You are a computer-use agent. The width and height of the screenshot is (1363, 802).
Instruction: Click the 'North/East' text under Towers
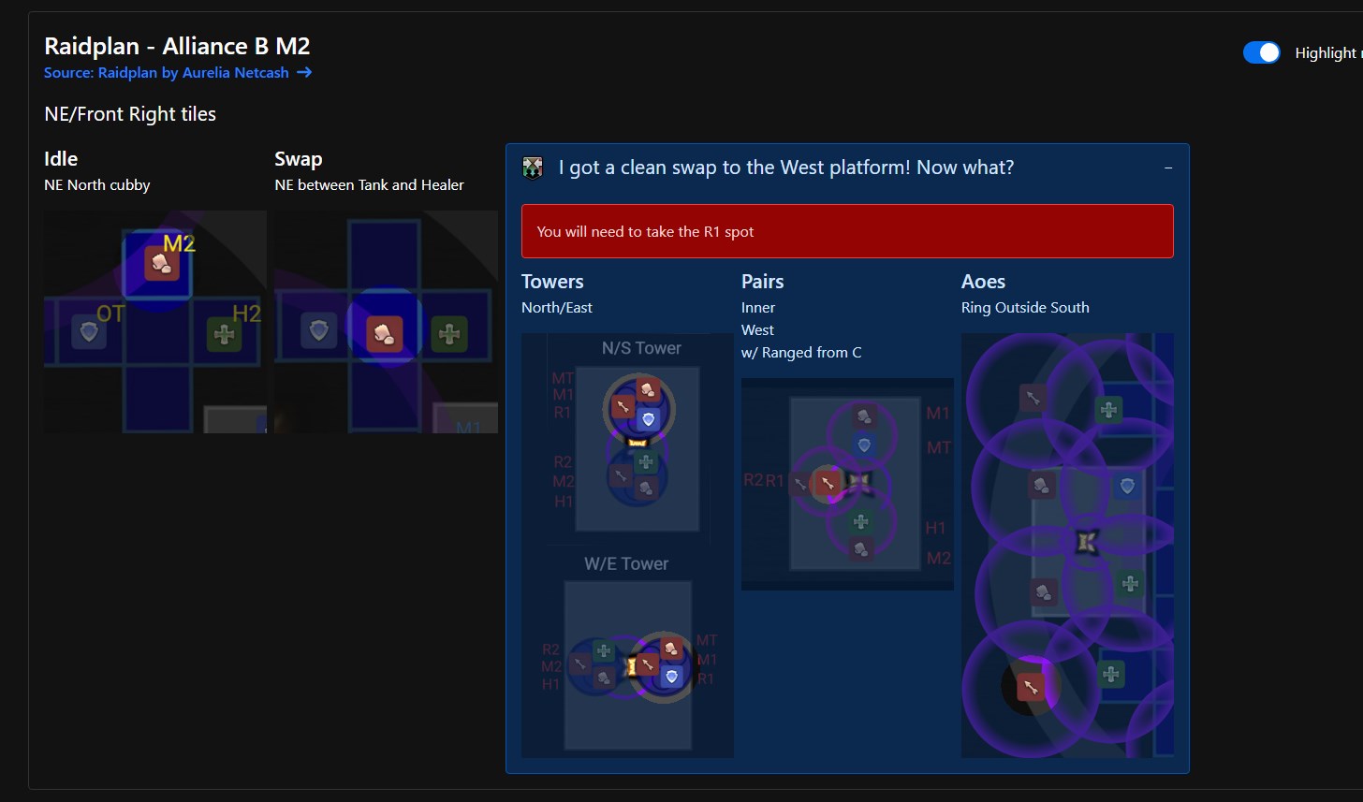click(557, 308)
